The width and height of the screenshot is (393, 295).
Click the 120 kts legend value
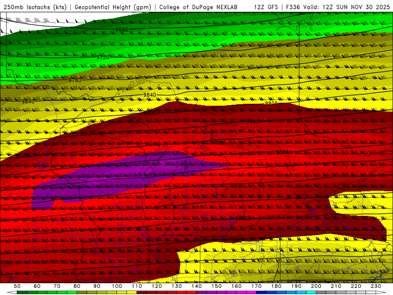(x=157, y=286)
